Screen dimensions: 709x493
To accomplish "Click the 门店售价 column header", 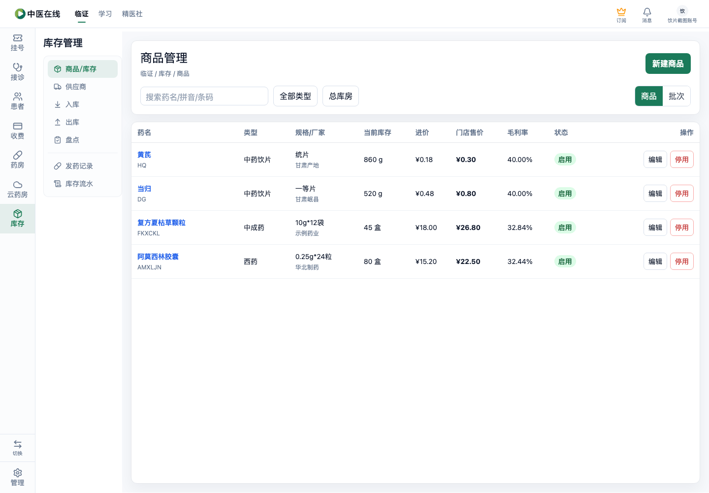I will tap(470, 132).
